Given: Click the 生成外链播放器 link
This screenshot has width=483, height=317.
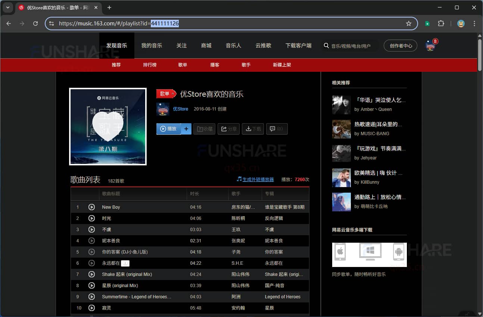Looking at the screenshot, I should coord(257,179).
